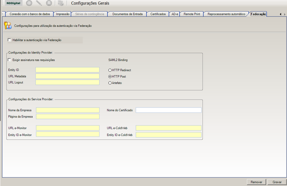The image size is (287, 186).
Task: Click the NDDigital logo
Action: coord(13,3)
